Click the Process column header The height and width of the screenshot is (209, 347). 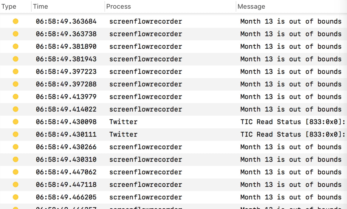tap(119, 7)
